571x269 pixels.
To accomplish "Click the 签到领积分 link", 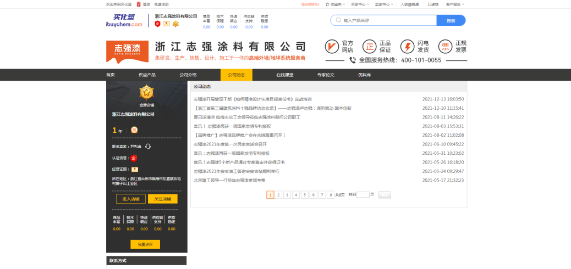I will click(310, 4).
